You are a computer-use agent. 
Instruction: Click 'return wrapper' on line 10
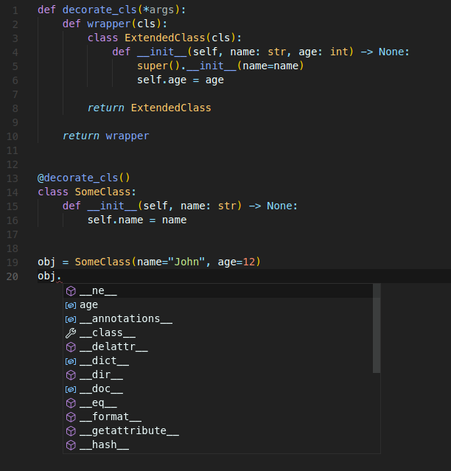105,136
